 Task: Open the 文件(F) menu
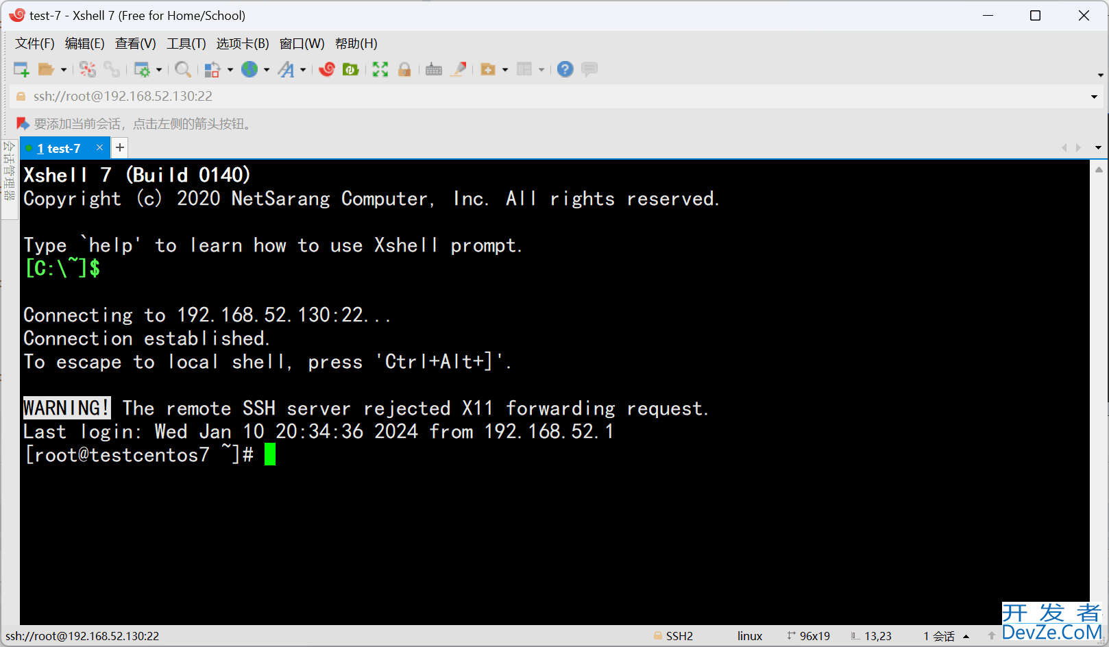tap(35, 44)
